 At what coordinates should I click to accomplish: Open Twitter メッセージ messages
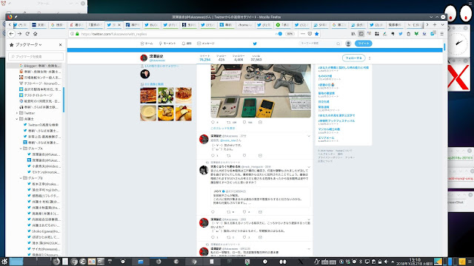(206, 44)
